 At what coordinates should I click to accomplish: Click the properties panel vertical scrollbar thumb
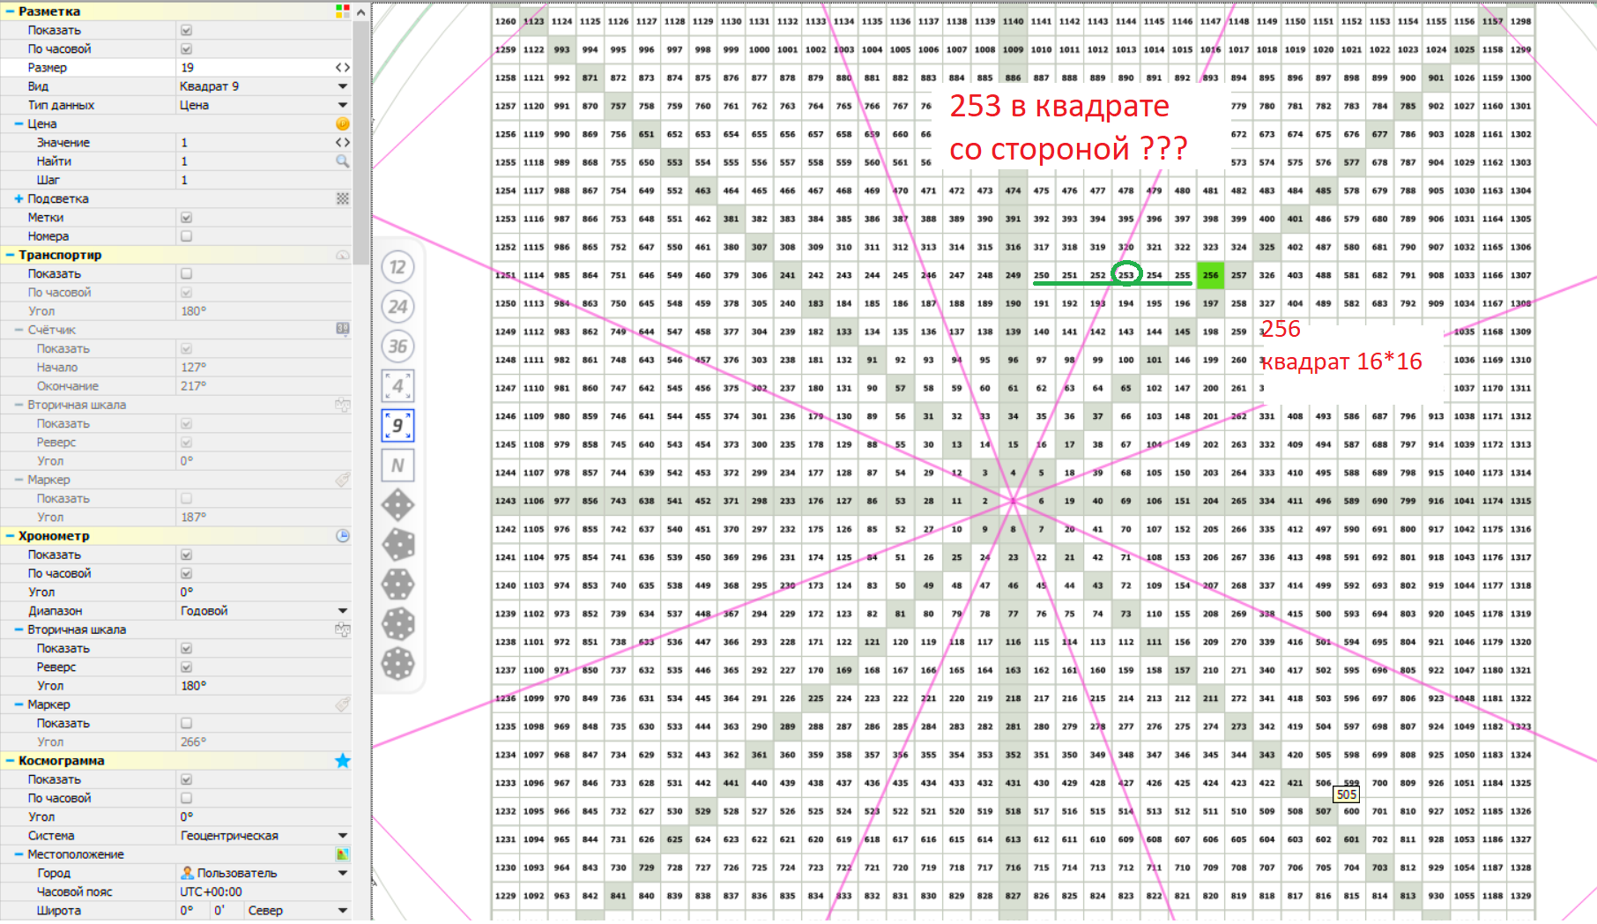point(361,141)
